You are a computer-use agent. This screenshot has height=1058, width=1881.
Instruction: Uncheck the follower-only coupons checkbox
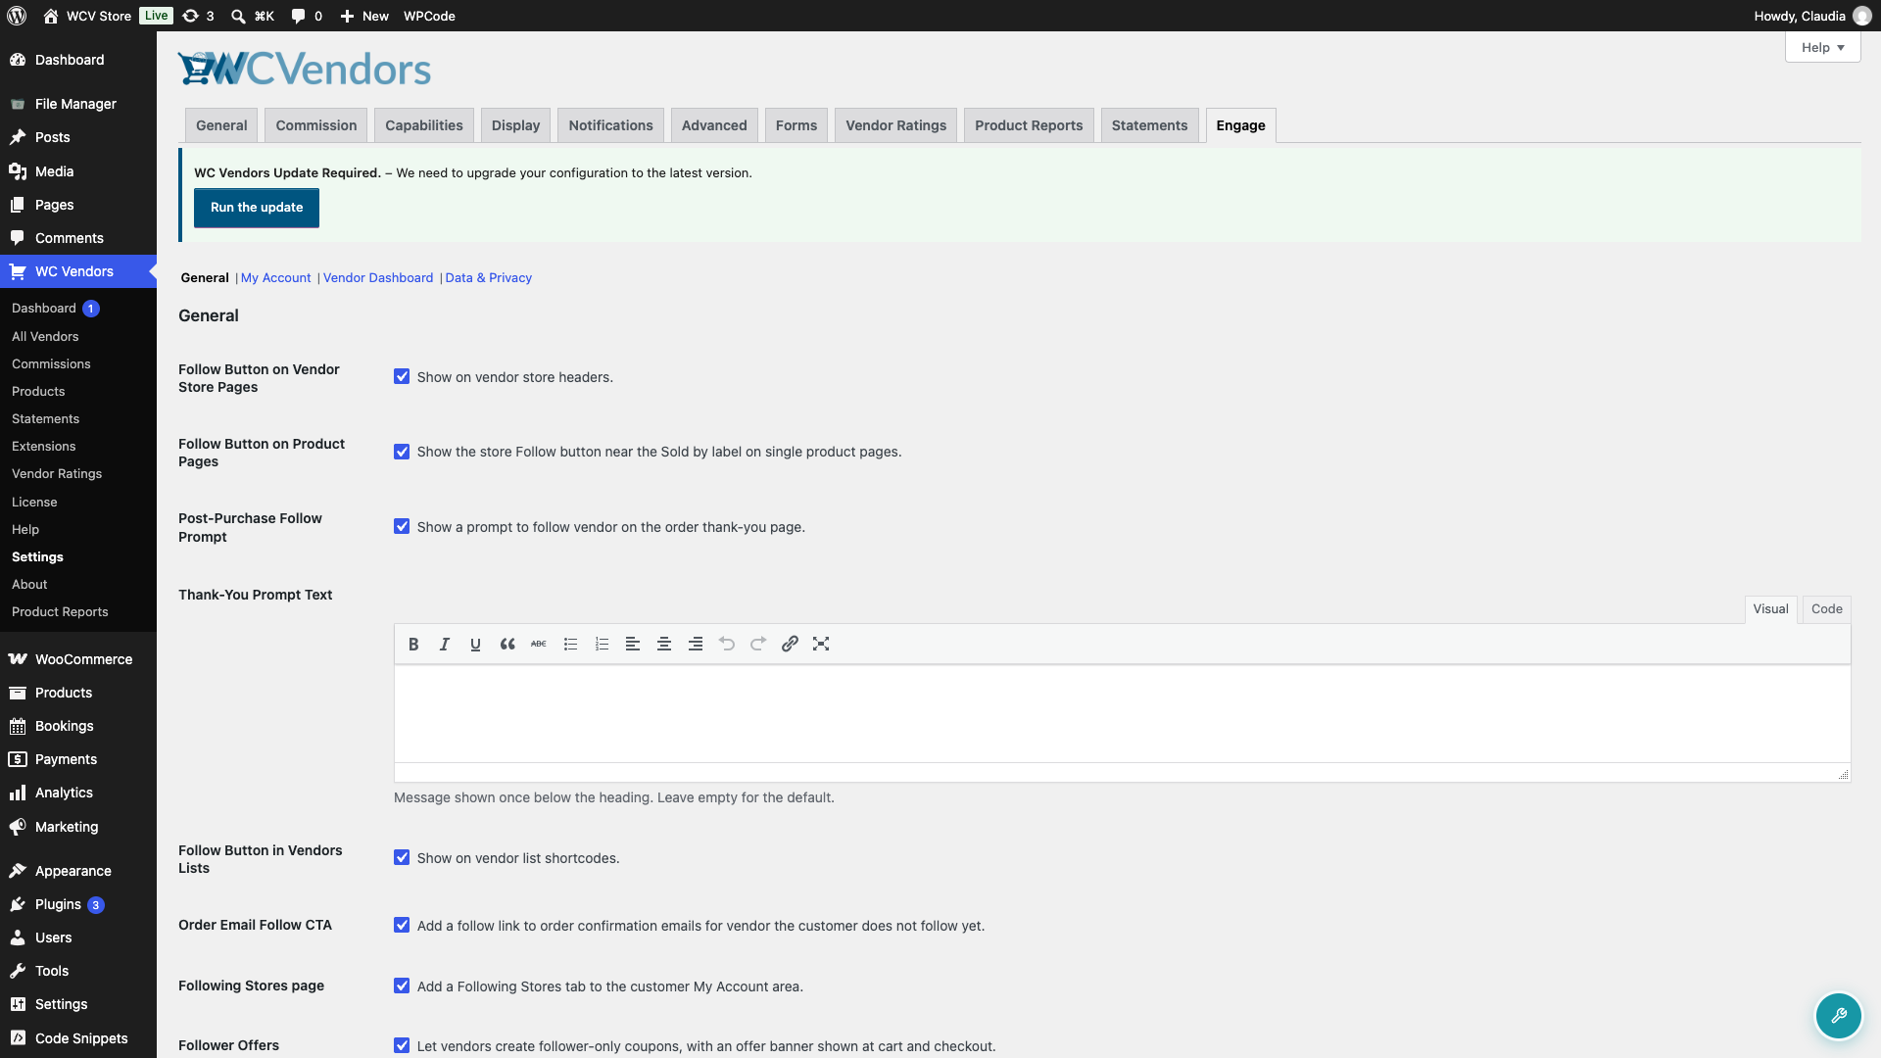tap(402, 1045)
